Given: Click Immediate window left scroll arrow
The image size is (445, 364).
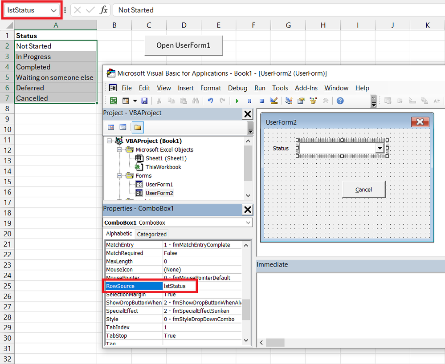Looking at the screenshot, I should click(x=261, y=343).
